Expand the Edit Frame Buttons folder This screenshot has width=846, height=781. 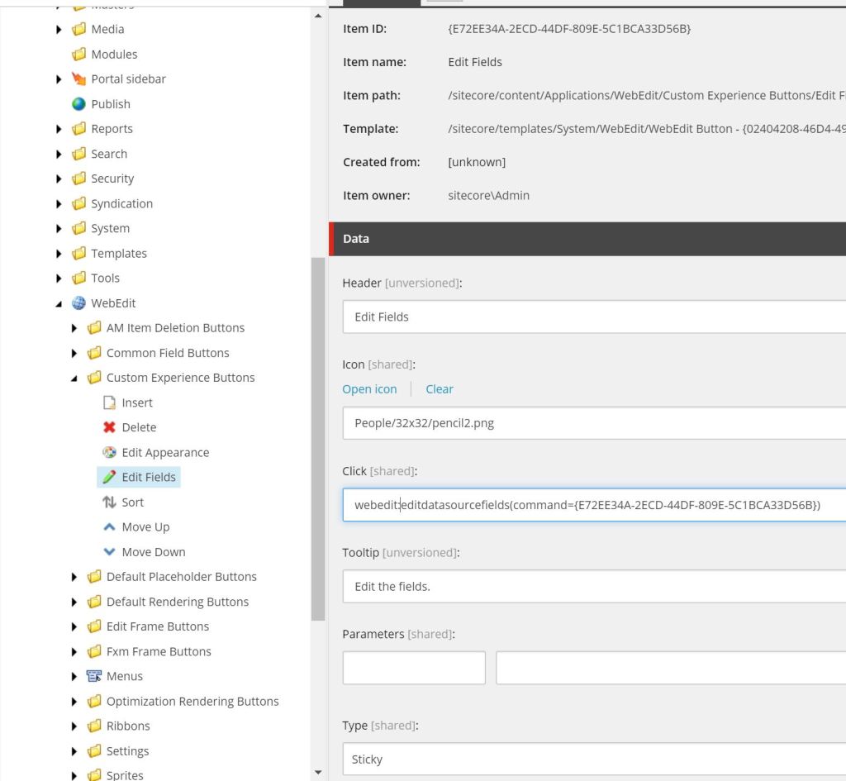click(74, 626)
